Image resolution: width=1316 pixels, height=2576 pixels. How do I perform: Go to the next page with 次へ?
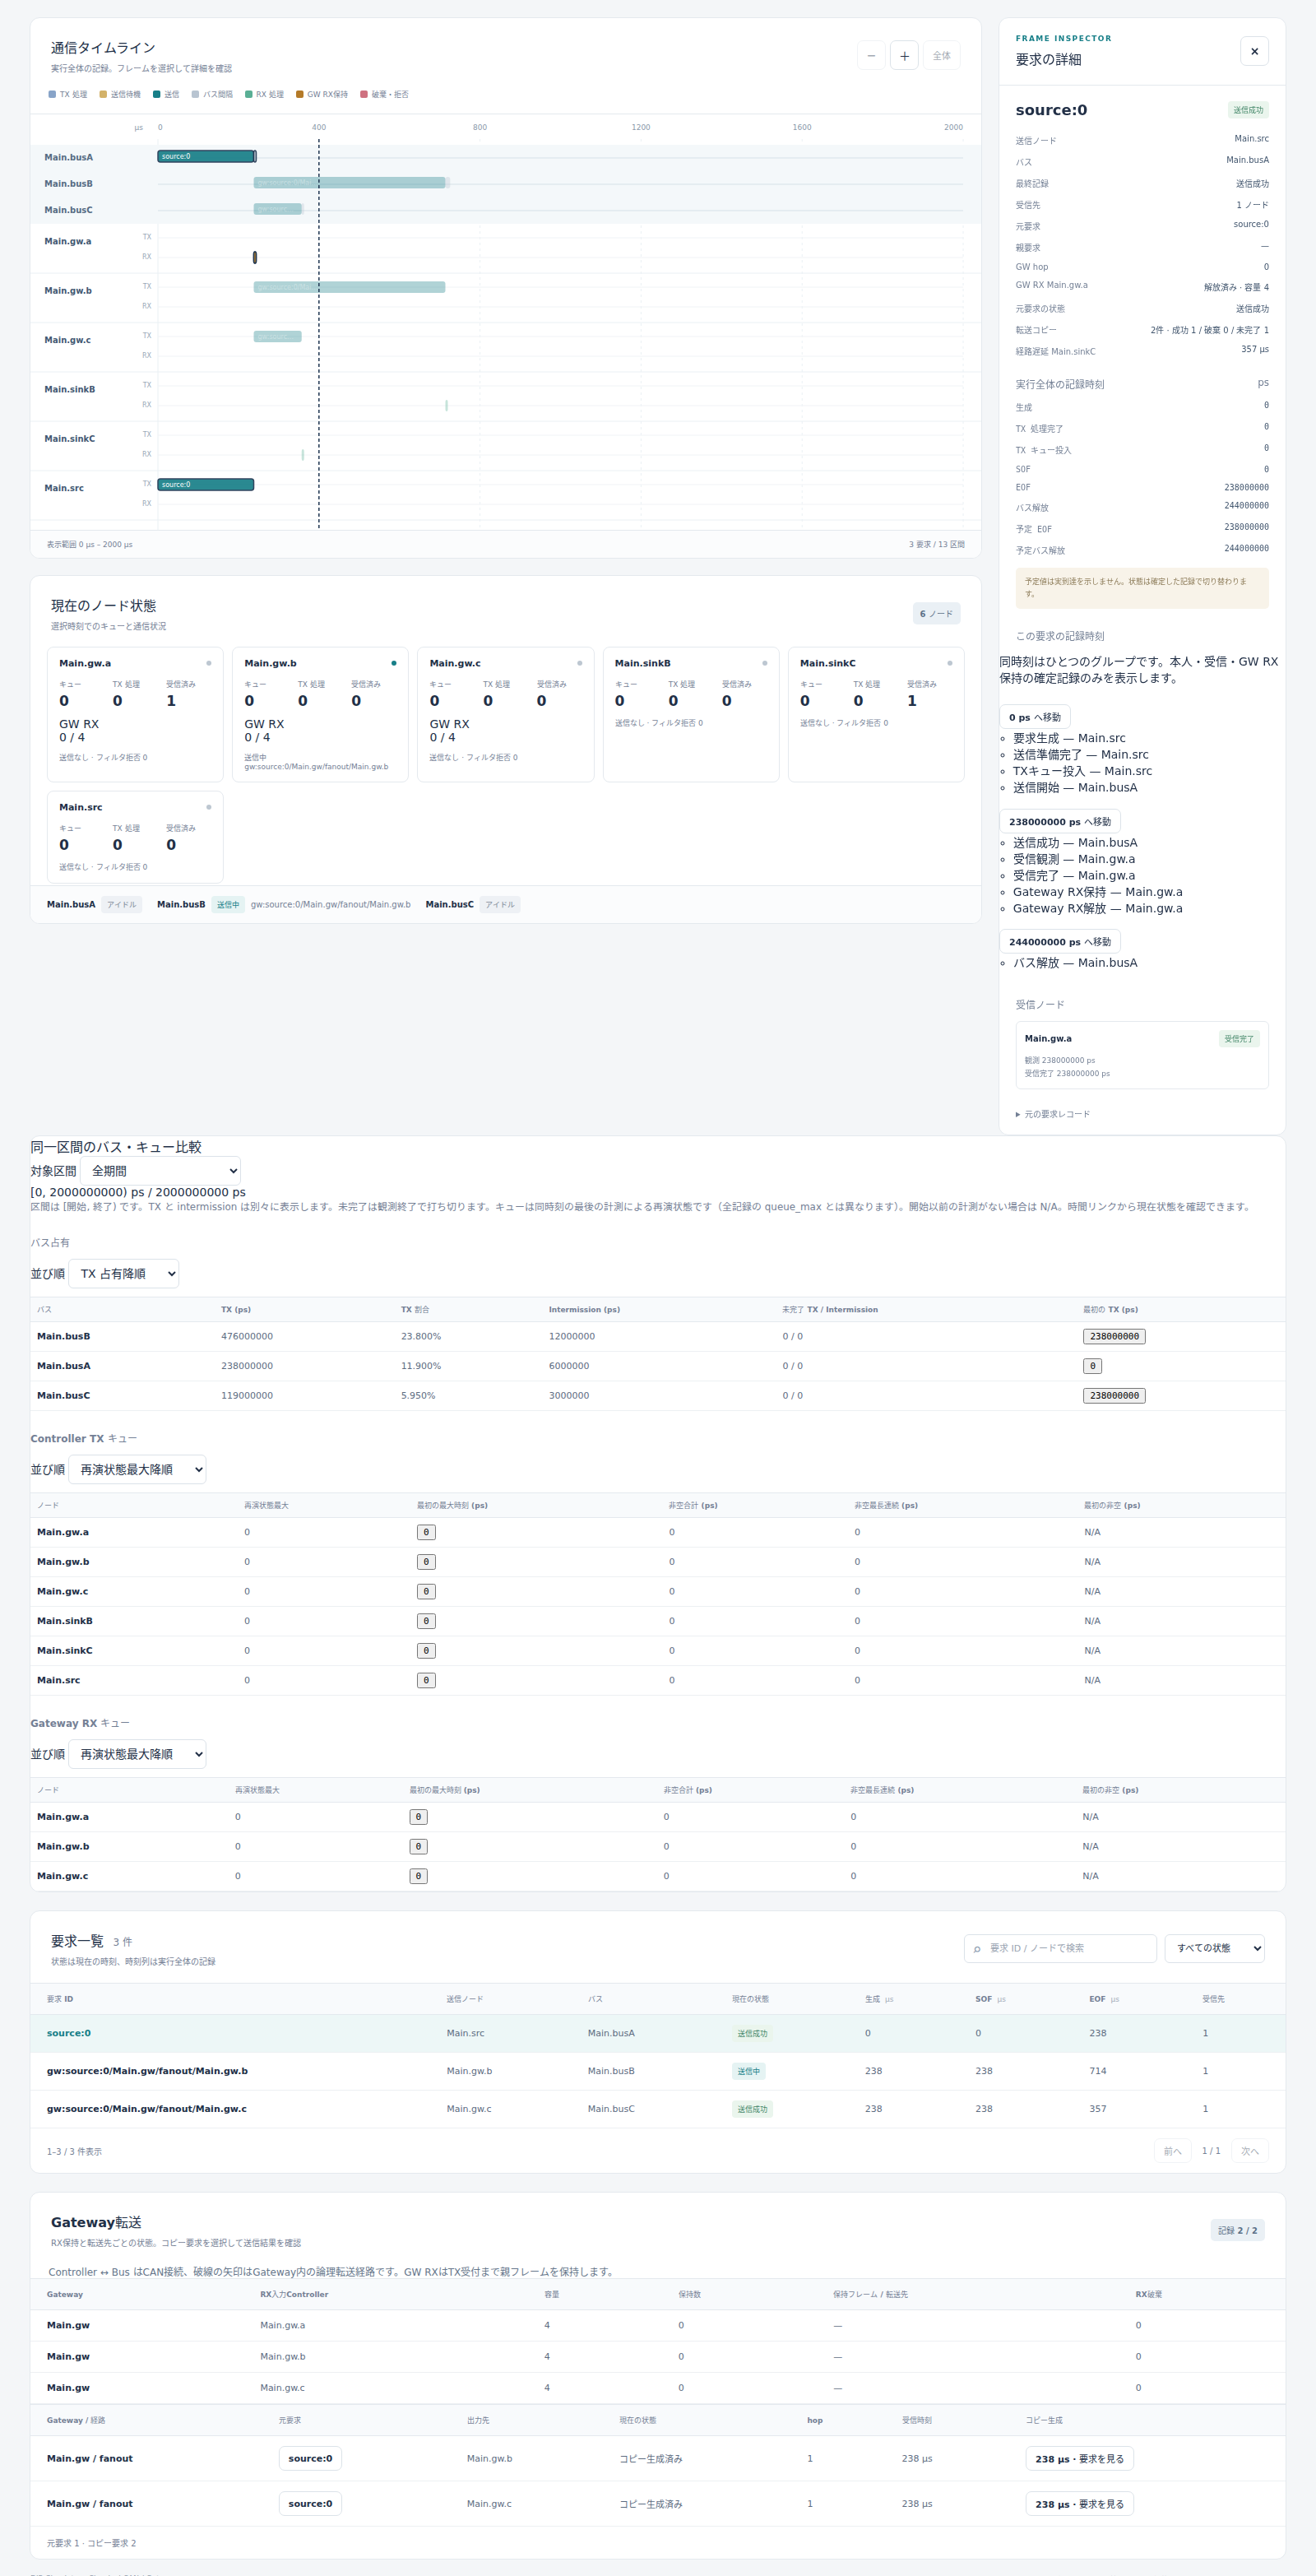pos(1250,2151)
